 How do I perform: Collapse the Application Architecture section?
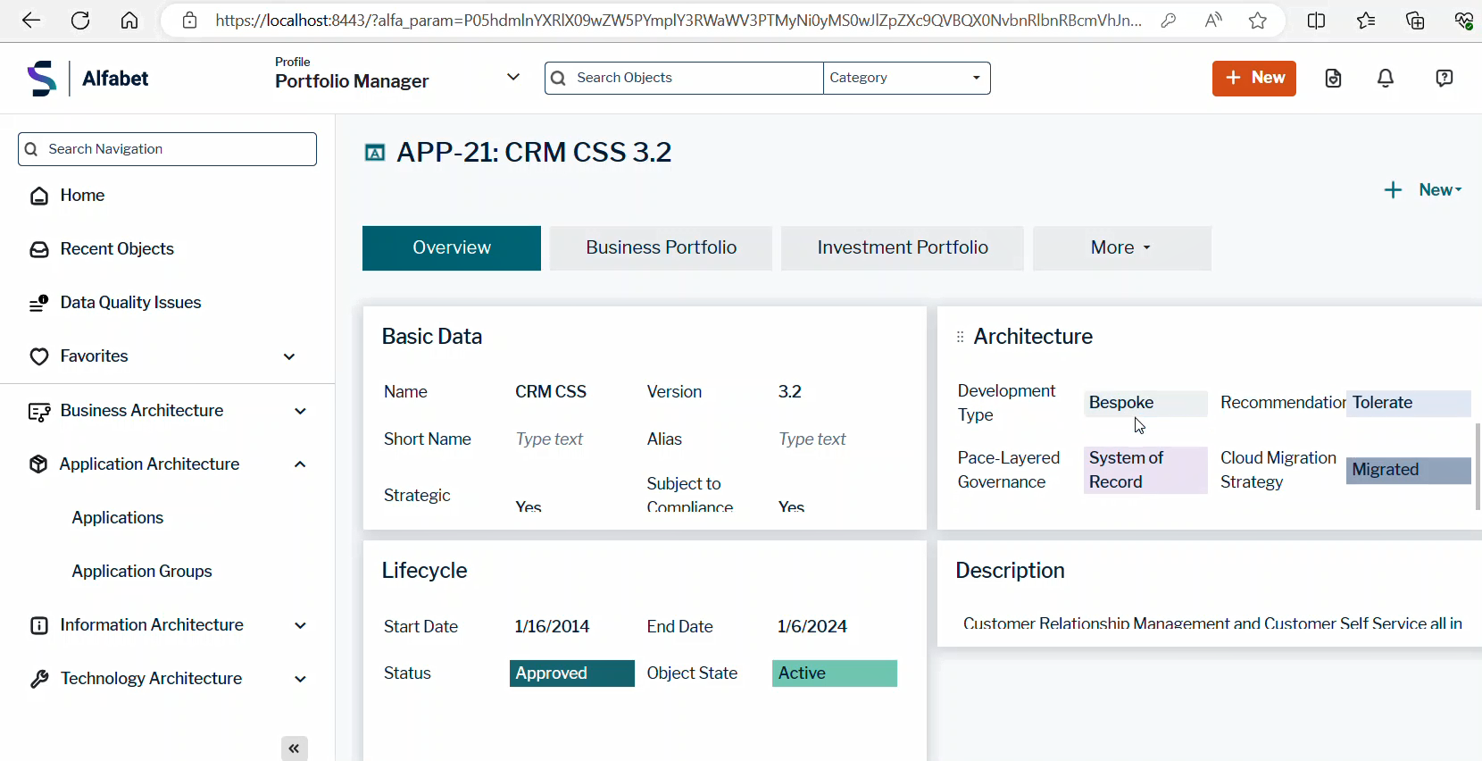(x=300, y=464)
